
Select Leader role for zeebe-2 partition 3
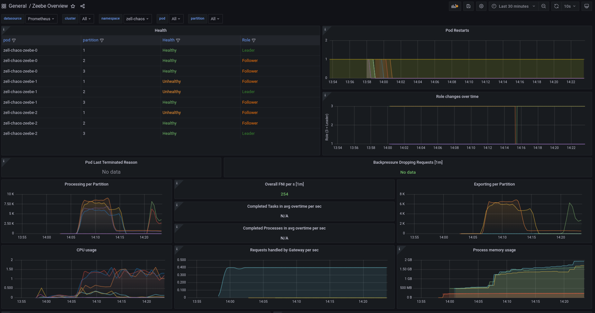pyautogui.click(x=280, y=134)
